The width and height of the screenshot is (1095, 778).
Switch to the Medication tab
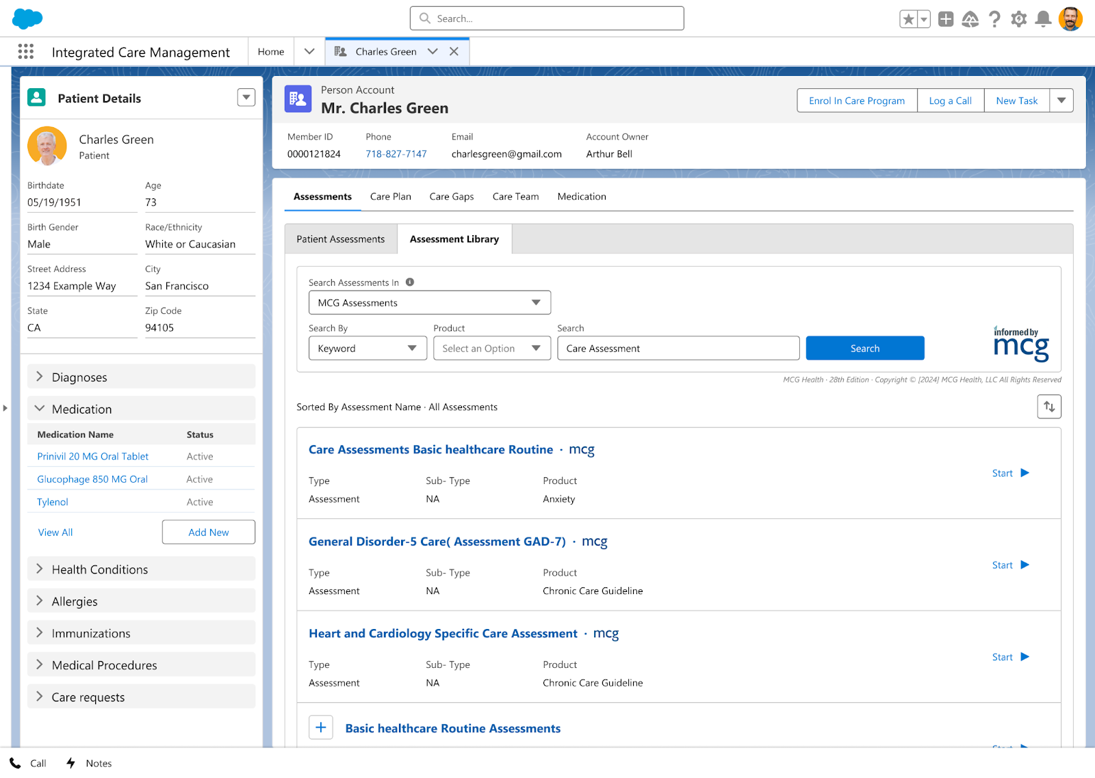(582, 196)
